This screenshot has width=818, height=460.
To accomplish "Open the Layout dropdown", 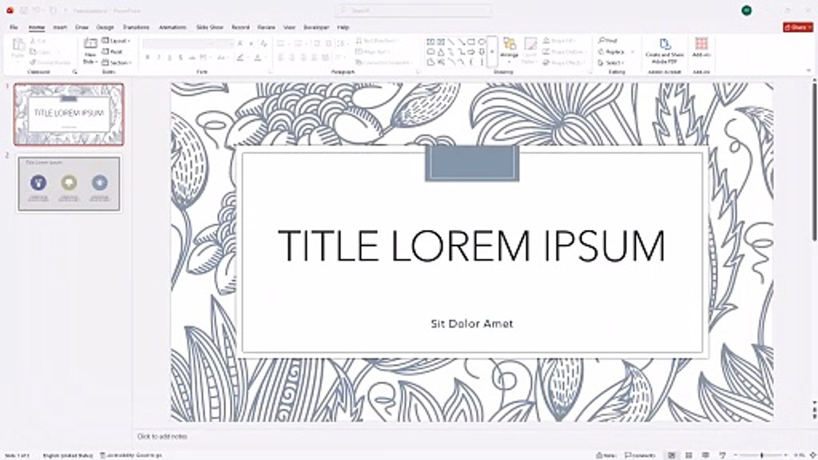I will click(116, 41).
